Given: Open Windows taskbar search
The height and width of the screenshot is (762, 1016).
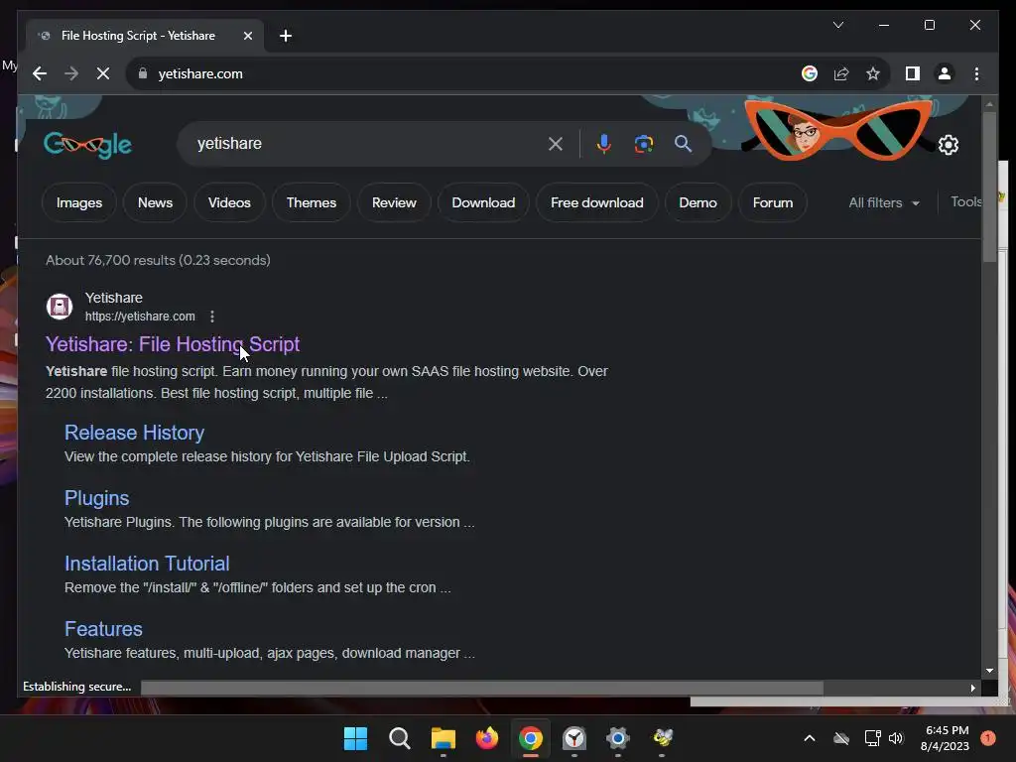Looking at the screenshot, I should point(399,738).
